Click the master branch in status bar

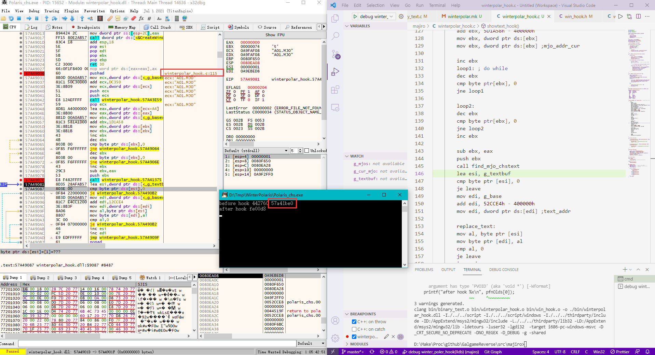[x=353, y=352]
